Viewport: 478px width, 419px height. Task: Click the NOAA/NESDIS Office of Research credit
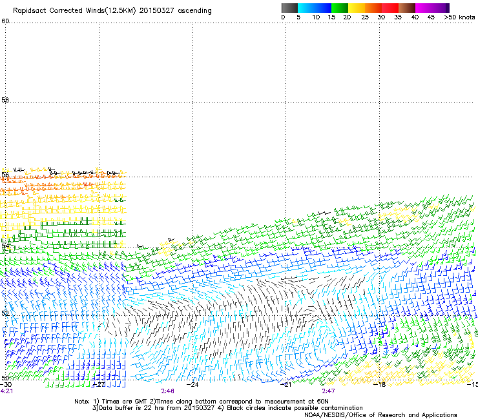coord(380,415)
